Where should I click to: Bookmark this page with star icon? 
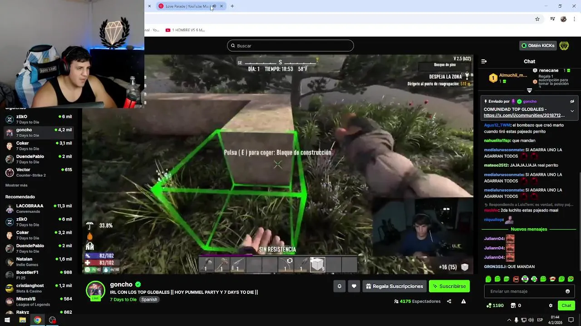[537, 19]
